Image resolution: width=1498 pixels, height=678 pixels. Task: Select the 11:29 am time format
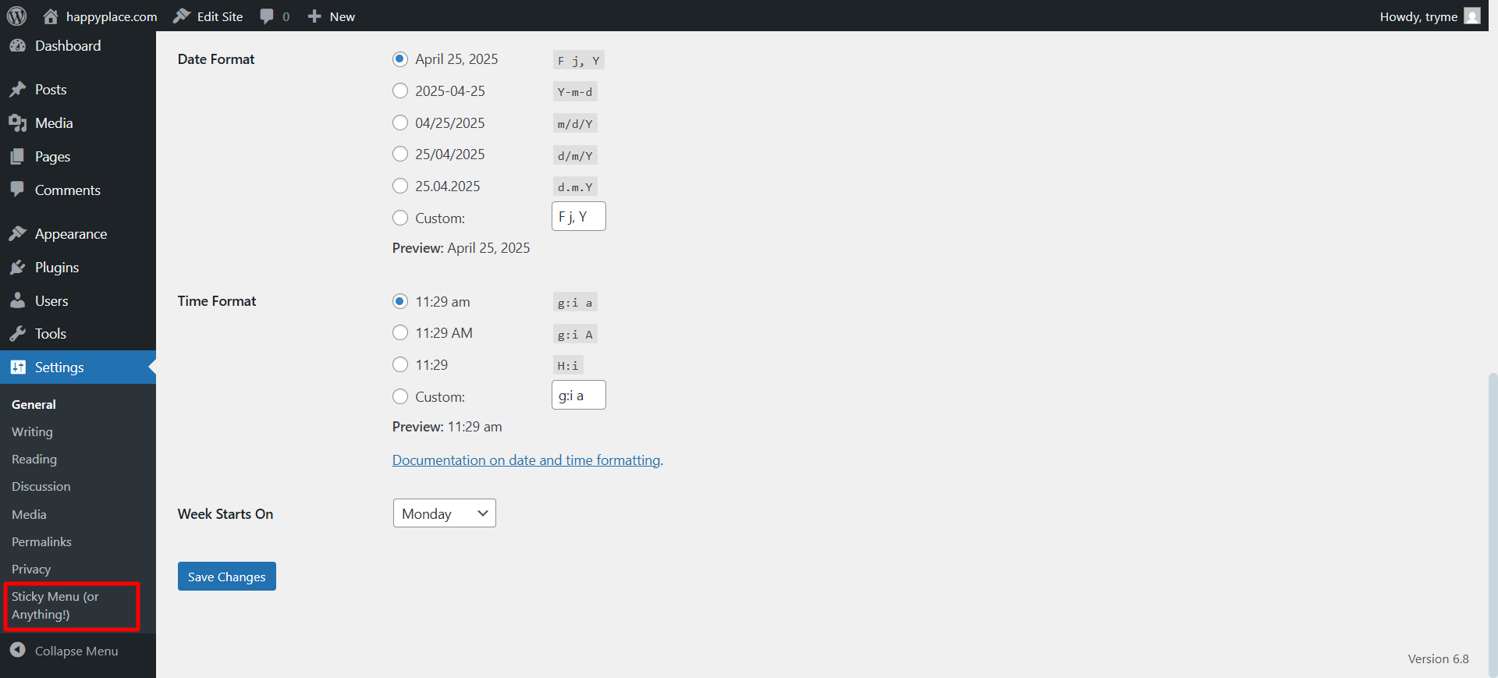400,301
